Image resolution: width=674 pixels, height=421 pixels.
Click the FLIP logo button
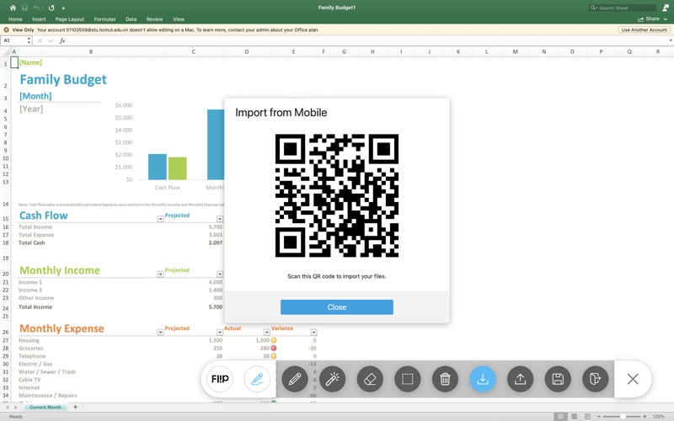point(220,379)
